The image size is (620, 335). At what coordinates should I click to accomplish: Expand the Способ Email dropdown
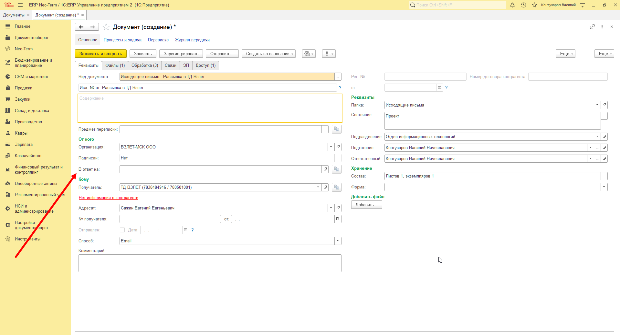coord(338,241)
